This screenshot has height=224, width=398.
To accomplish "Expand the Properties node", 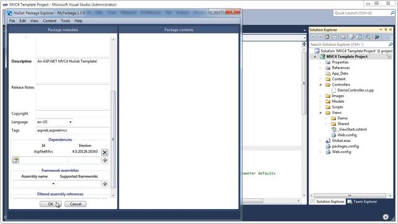I will (321, 62).
